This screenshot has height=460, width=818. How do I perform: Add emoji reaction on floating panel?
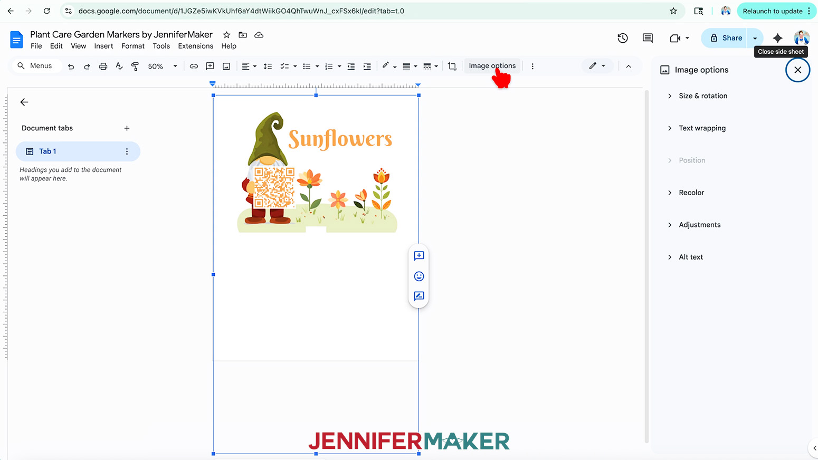419,276
